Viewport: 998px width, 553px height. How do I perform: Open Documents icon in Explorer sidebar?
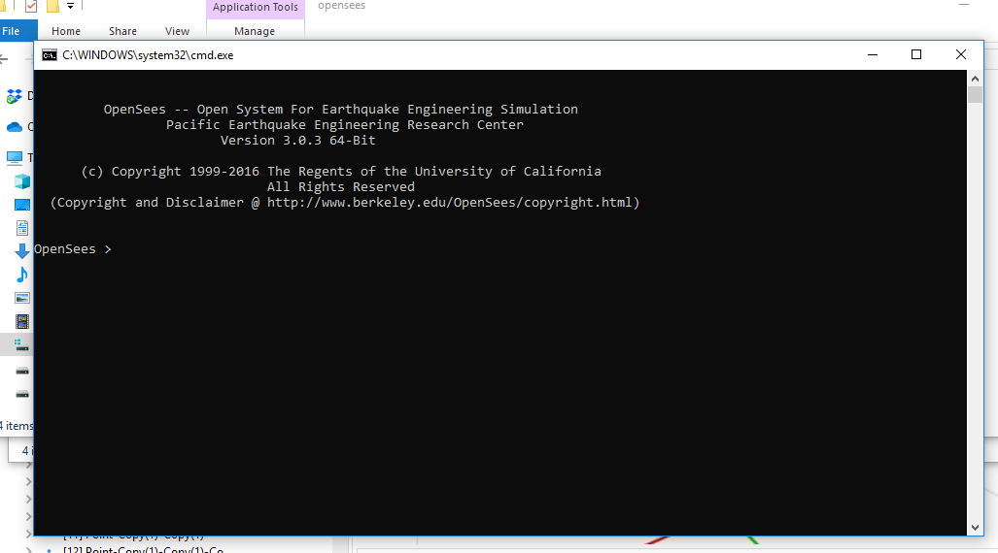(22, 228)
